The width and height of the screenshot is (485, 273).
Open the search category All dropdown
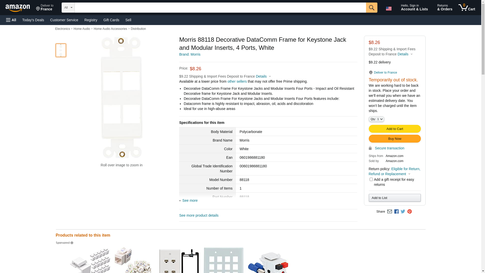point(68,8)
